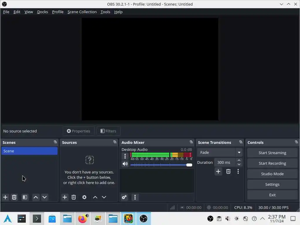Undock the Sources panel
Viewport: 300px width, 225px height.
(115, 142)
